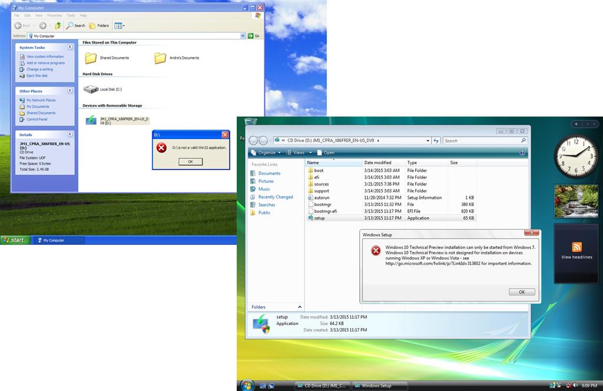Image resolution: width=603 pixels, height=391 pixels.
Task: Open the Edit menu in My Computer
Action: 27,16
